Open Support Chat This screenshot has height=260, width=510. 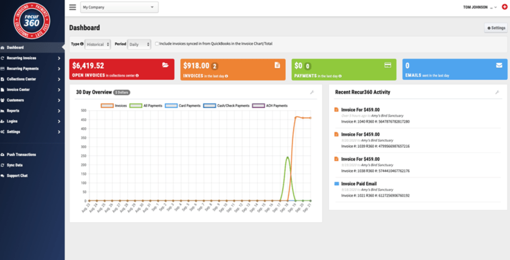[16, 175]
